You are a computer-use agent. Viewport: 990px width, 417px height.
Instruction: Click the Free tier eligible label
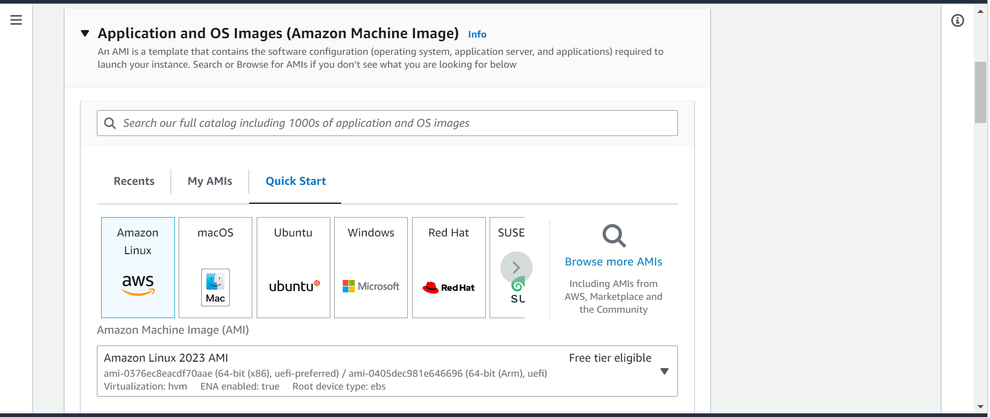tap(610, 358)
